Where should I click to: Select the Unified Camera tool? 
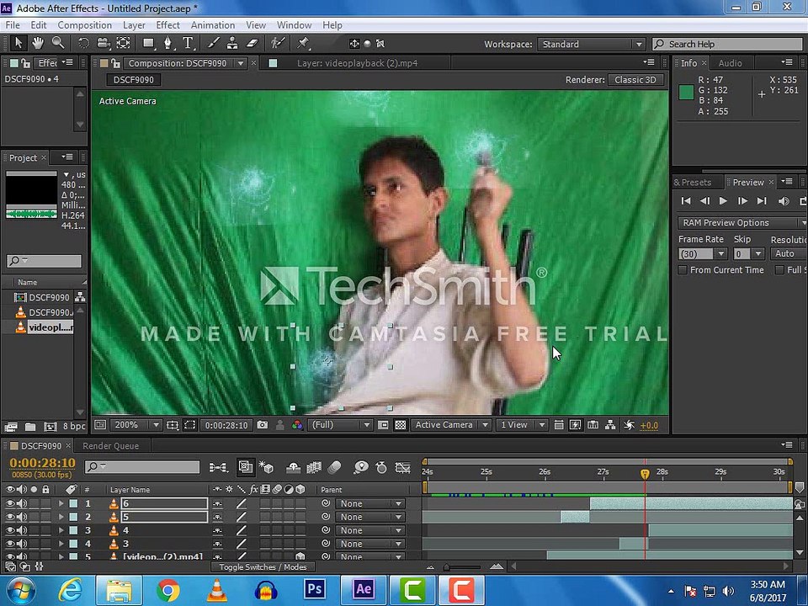104,43
